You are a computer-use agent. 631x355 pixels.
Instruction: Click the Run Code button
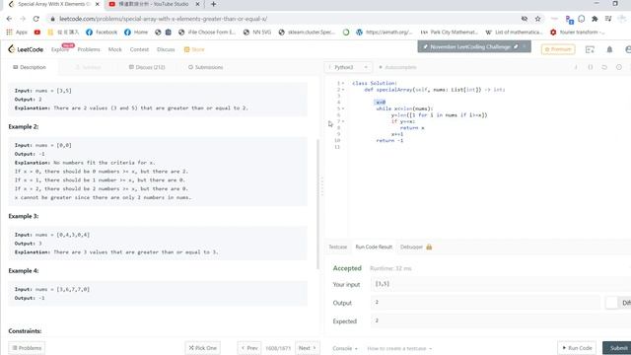coord(577,348)
